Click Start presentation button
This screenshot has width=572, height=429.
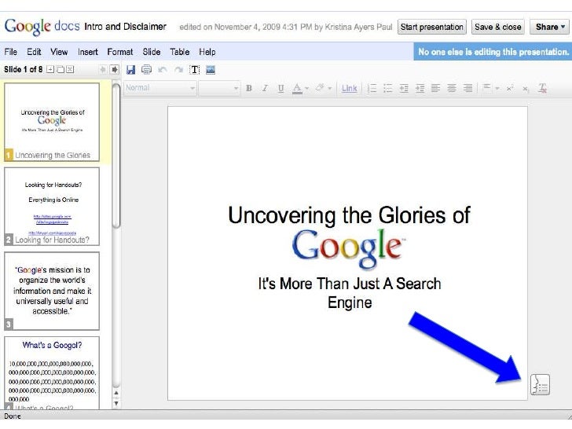point(432,27)
